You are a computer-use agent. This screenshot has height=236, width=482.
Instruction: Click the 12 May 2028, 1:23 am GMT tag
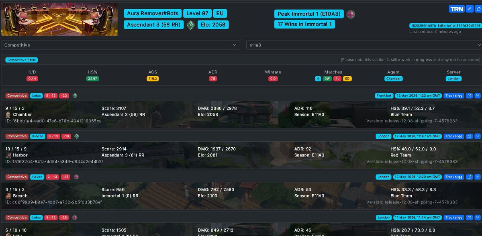tap(418, 96)
